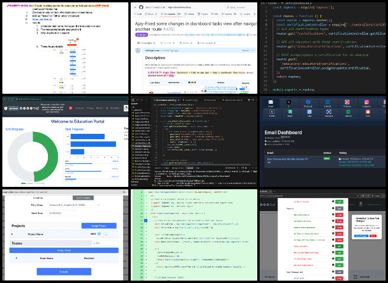Screen dimensions: 388x283
Task: Select the LinkedIn channel icon
Action: click(328, 102)
